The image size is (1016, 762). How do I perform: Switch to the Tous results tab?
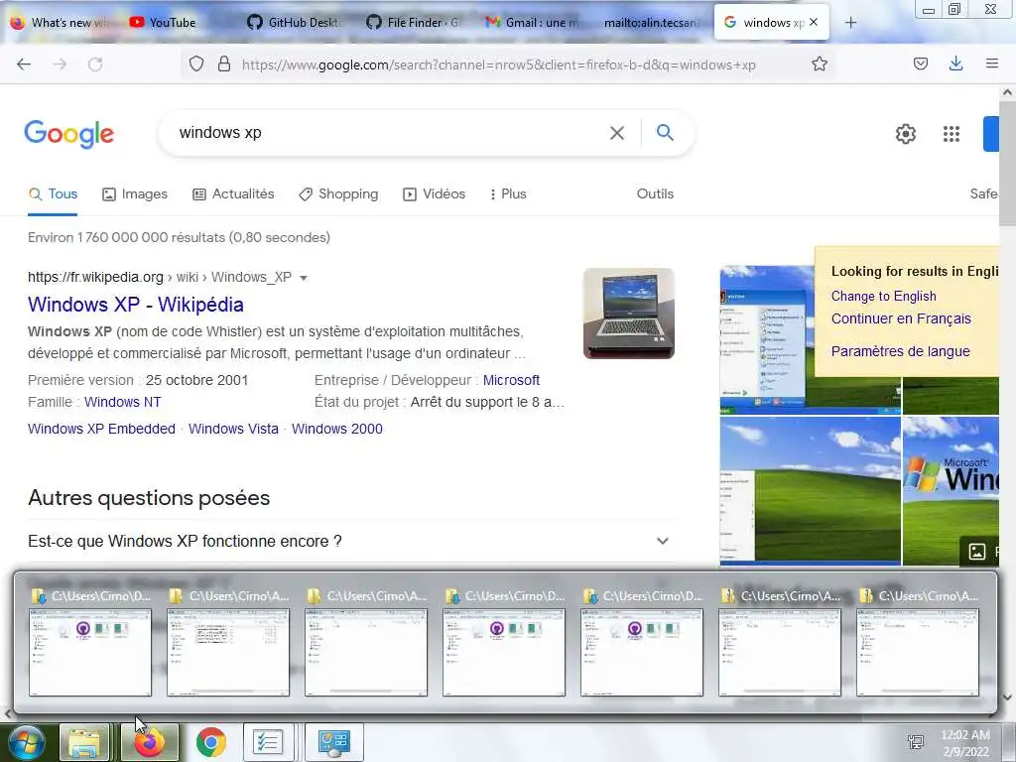tap(54, 193)
